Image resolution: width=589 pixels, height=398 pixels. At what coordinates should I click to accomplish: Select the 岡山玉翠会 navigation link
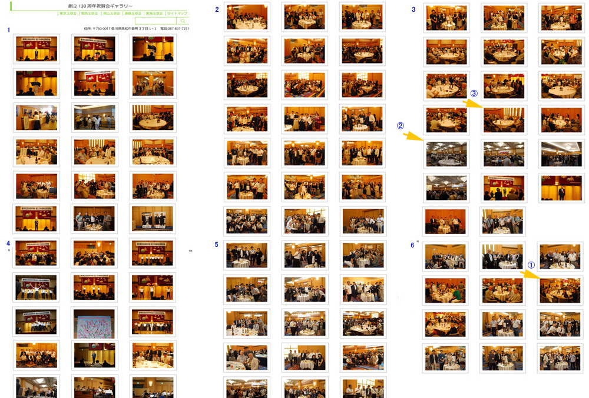(111, 13)
